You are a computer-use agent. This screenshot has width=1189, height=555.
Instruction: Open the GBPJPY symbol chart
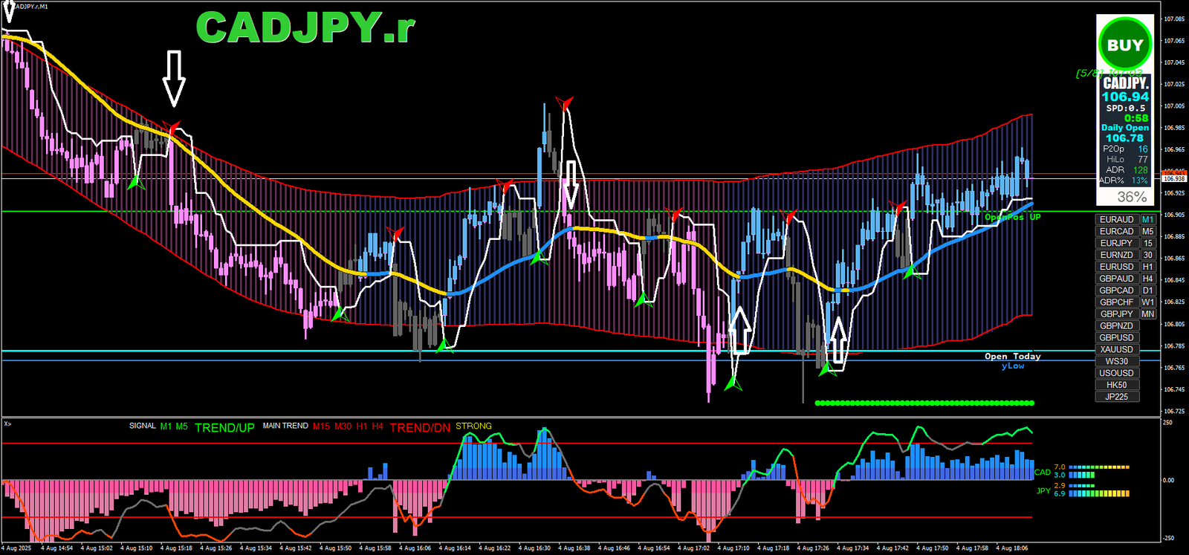coord(1116,314)
